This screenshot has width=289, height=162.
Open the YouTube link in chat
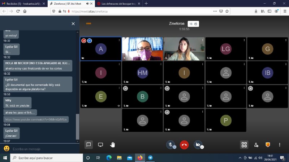coord(36,119)
